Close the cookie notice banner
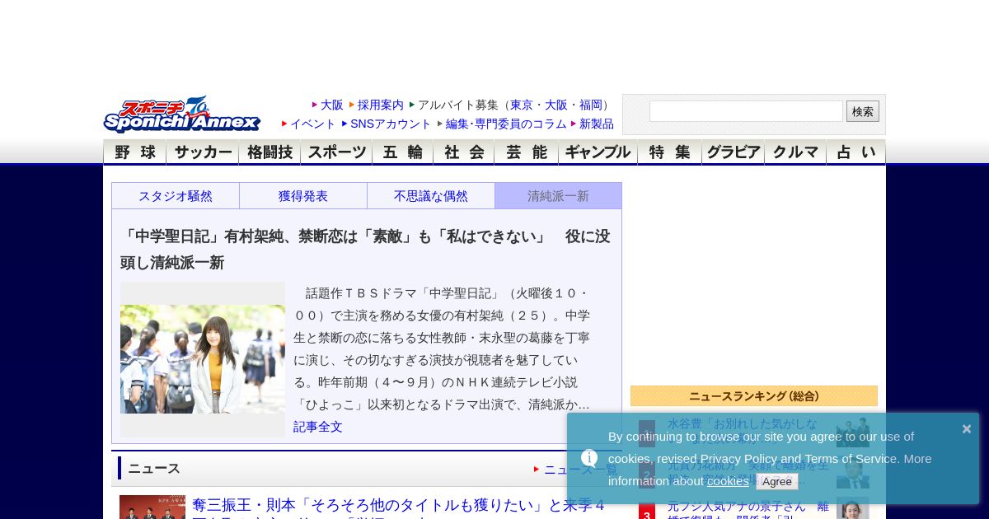Image resolution: width=989 pixels, height=519 pixels. click(x=967, y=428)
